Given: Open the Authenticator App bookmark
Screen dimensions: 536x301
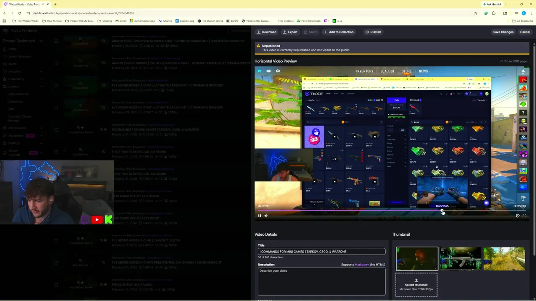Looking at the screenshot, I should click(x=143, y=21).
